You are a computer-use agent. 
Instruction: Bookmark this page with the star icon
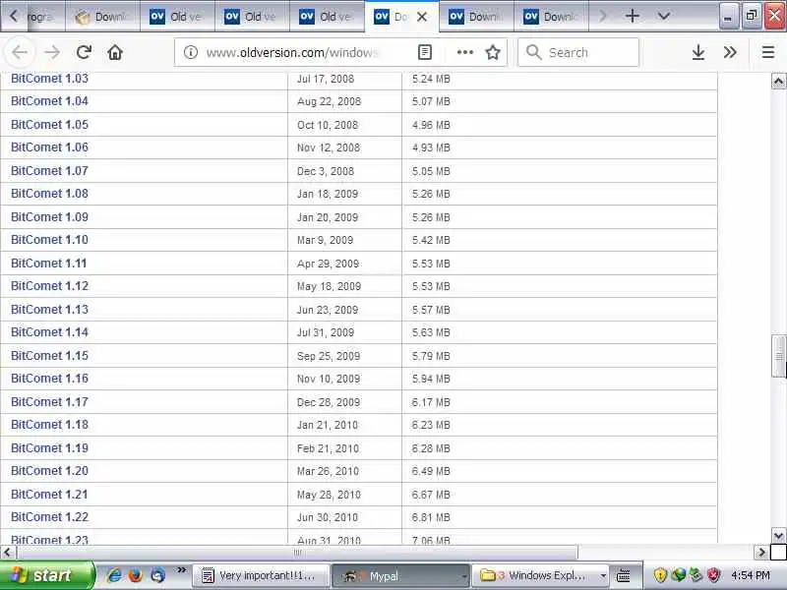point(493,52)
